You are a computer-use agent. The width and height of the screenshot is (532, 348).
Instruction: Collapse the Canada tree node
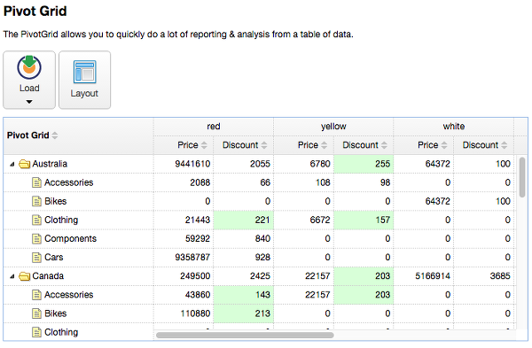12,276
